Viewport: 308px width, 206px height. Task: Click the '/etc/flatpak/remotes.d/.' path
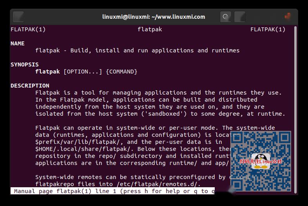tap(159, 184)
